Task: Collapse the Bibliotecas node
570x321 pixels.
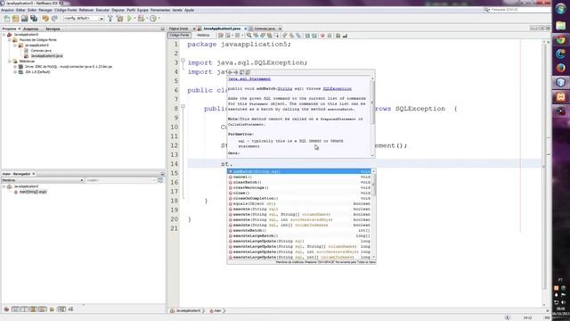Action: [10, 62]
